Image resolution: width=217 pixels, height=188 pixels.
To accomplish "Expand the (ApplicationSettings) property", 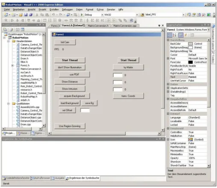I will [x=168, y=88].
